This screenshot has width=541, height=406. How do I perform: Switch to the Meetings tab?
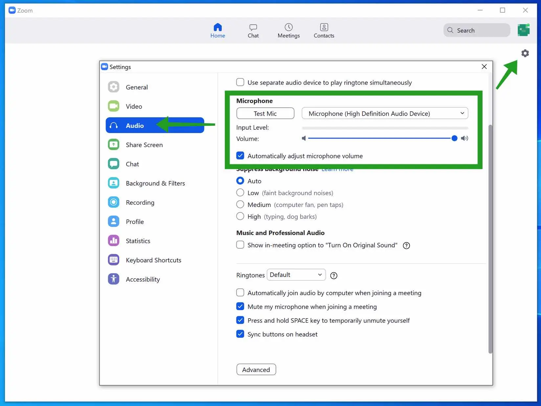(x=289, y=31)
